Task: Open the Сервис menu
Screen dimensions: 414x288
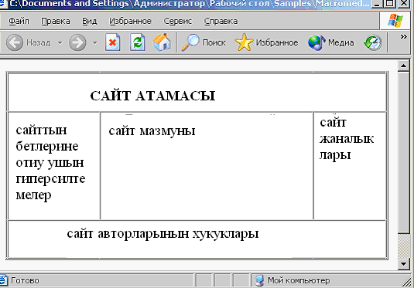Action: (x=178, y=21)
